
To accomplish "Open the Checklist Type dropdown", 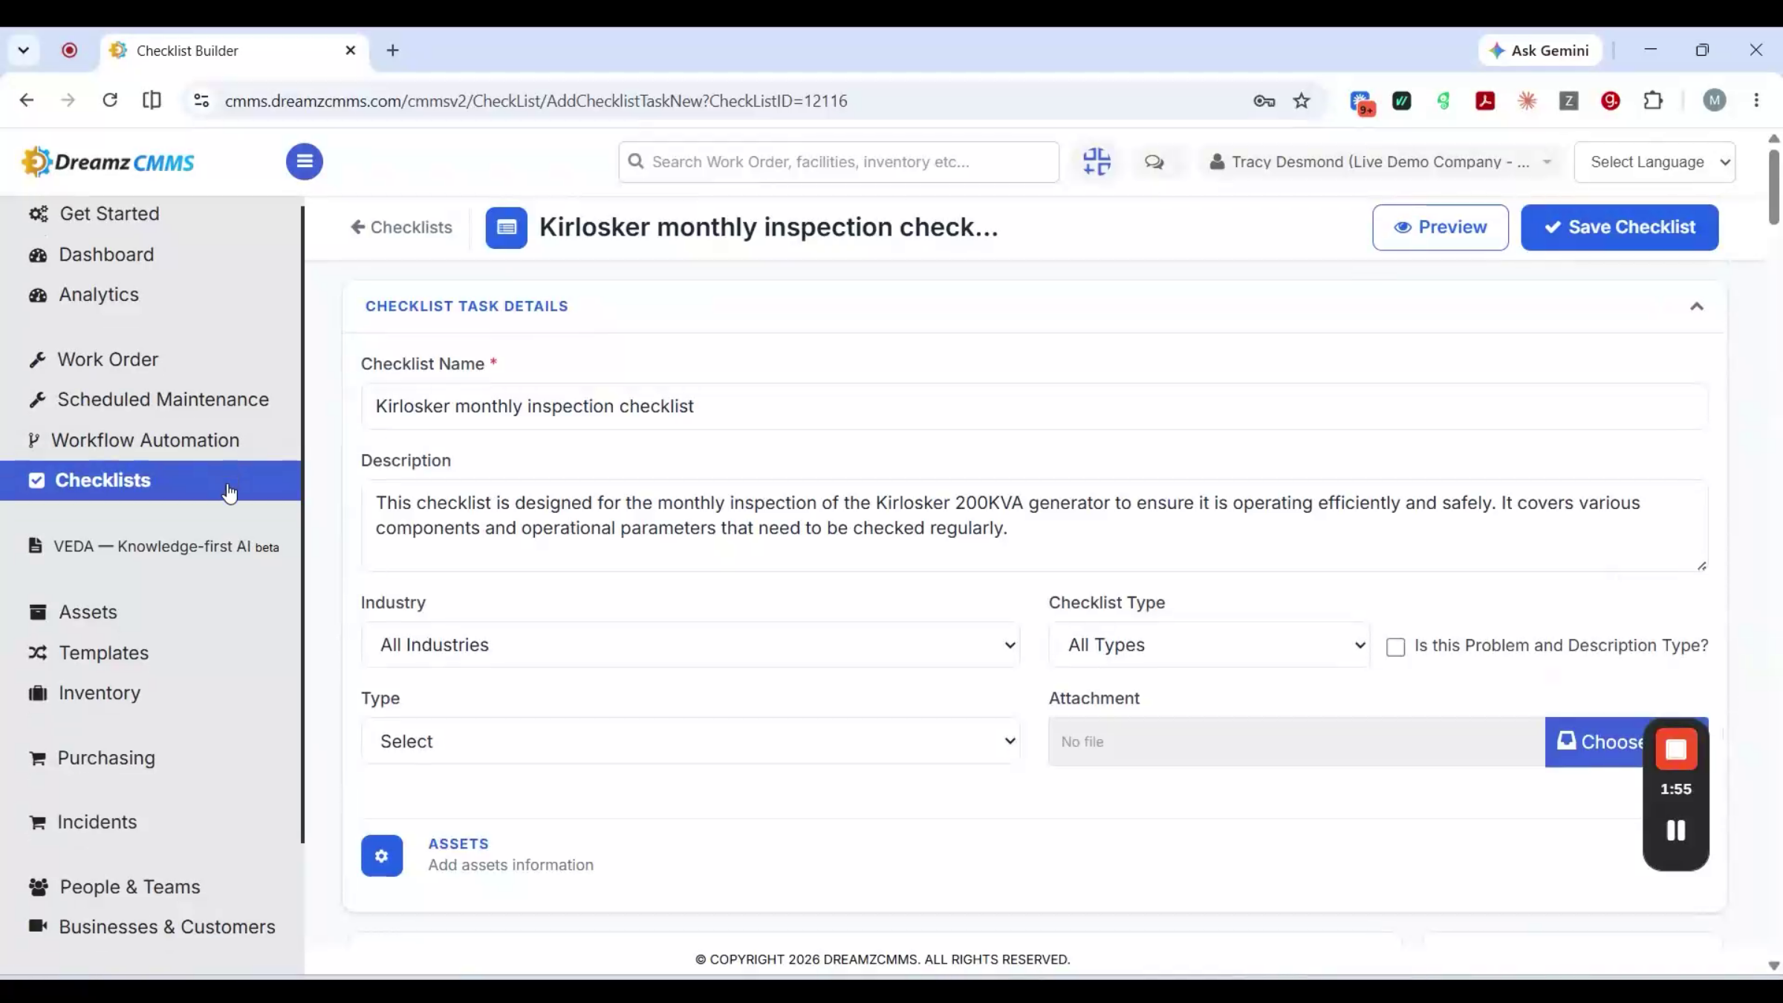I will pos(1209,645).
